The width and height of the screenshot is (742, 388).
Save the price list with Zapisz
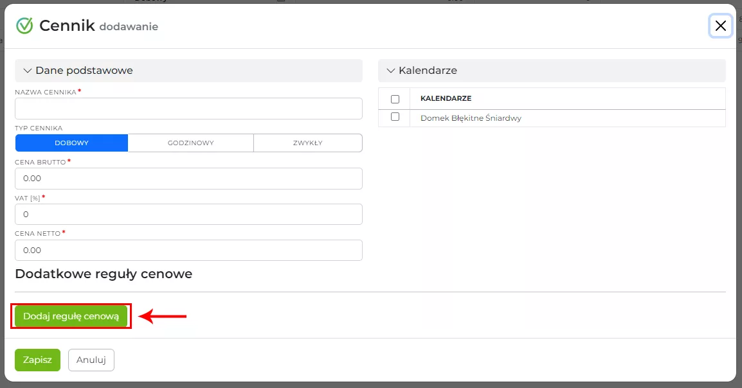point(37,360)
